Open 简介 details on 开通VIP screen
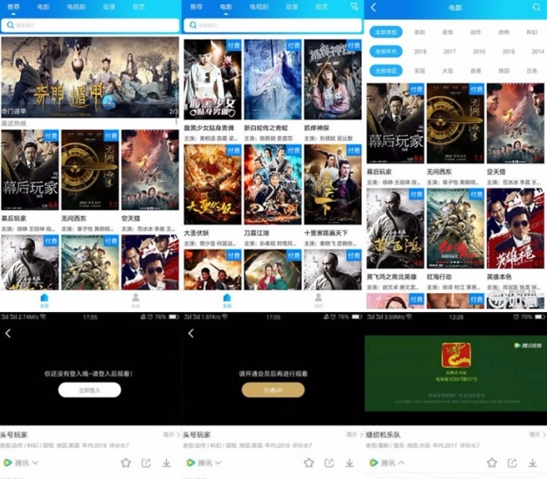This screenshot has height=479, width=547. tap(354, 434)
